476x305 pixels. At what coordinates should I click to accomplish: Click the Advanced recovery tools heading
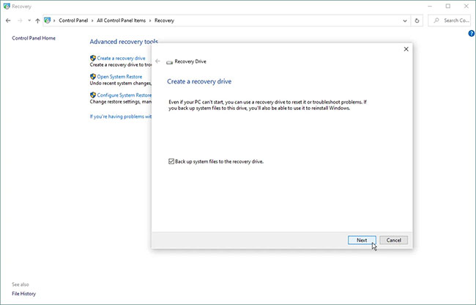pos(124,42)
